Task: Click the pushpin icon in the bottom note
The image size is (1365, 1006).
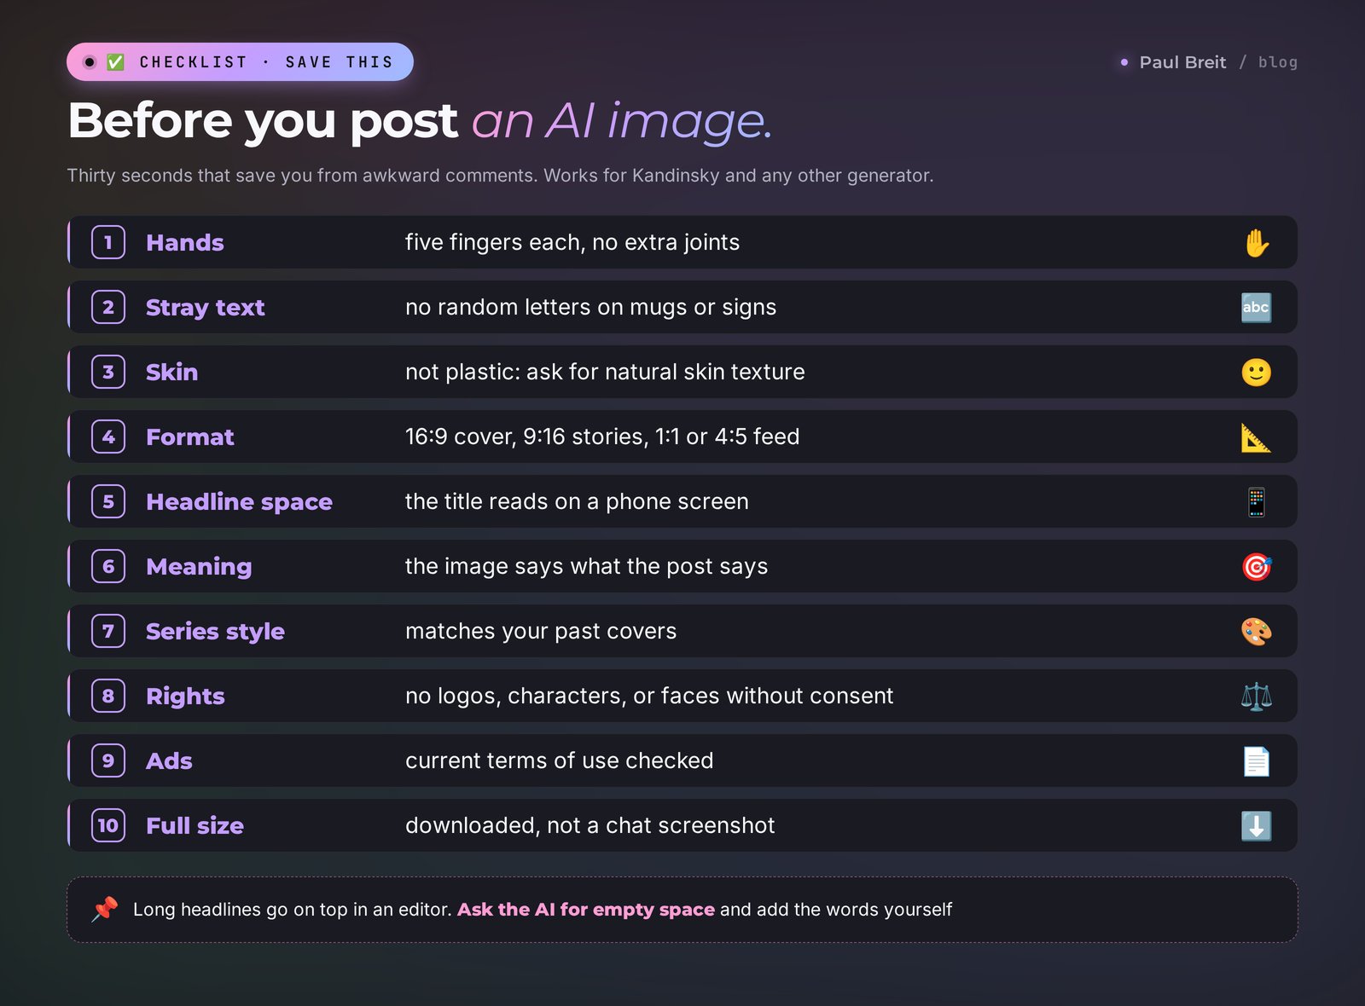Action: point(105,909)
